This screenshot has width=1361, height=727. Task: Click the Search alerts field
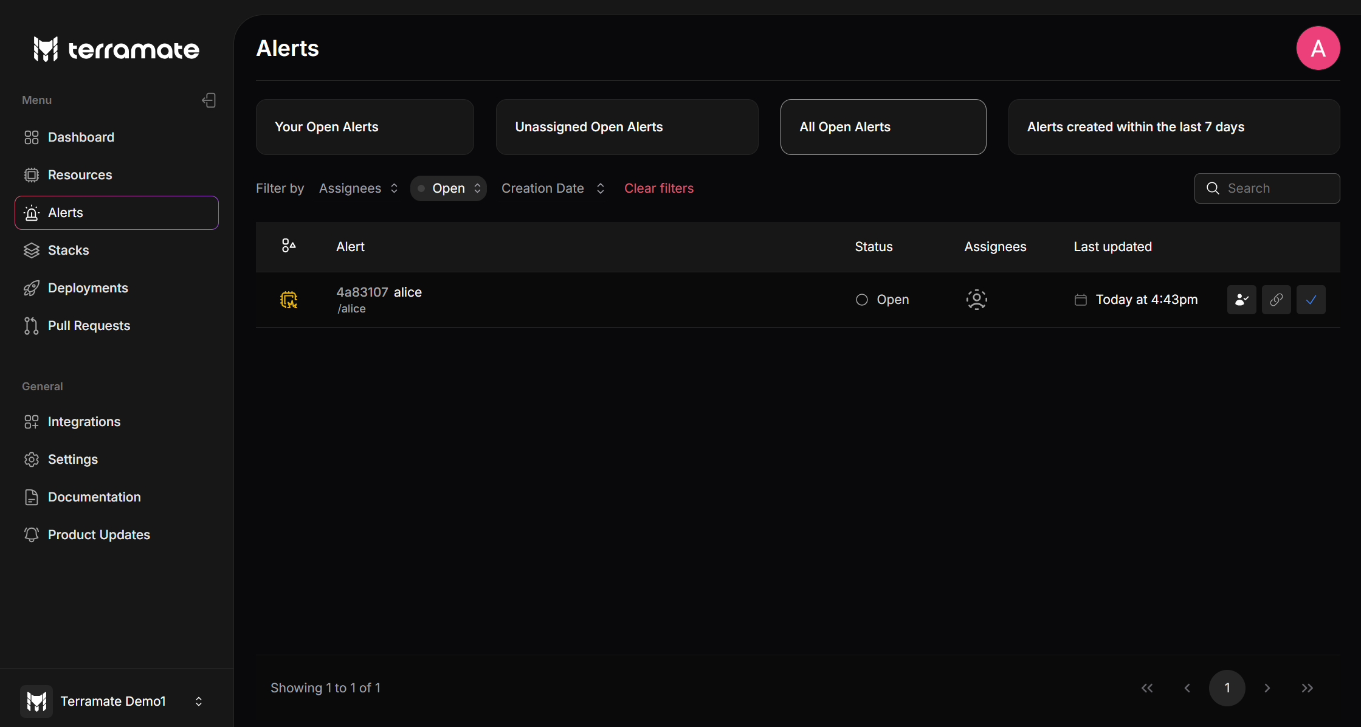(x=1267, y=188)
